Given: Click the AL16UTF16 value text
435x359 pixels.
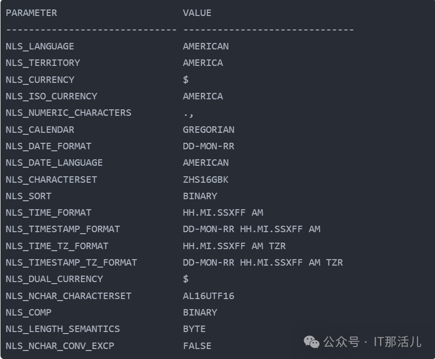Looking at the screenshot, I should (x=209, y=296).
